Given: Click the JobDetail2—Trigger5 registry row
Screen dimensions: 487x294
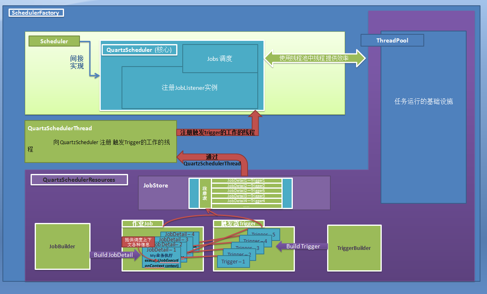Looking at the screenshot, I should coord(246,191).
